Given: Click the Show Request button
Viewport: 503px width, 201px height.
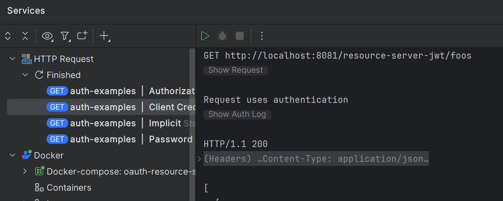Looking at the screenshot, I should click(x=235, y=70).
